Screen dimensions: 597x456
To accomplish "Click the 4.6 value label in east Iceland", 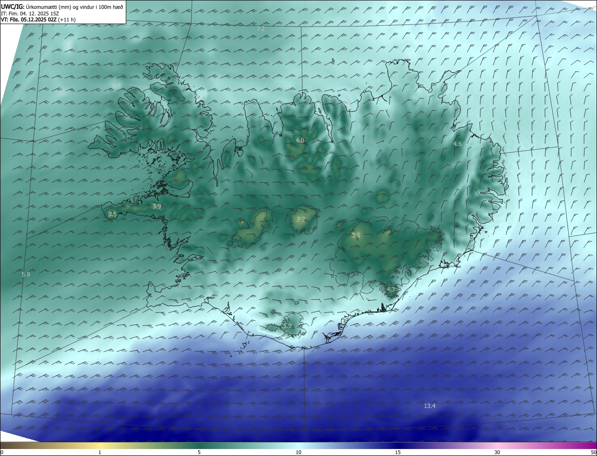I will pos(458,144).
